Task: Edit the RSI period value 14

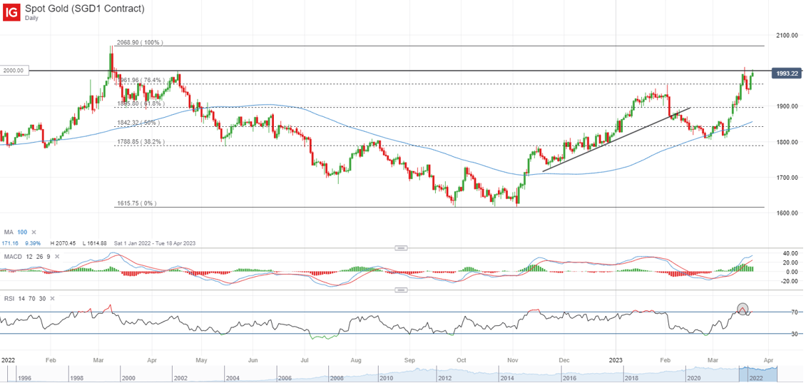Action: coord(21,299)
